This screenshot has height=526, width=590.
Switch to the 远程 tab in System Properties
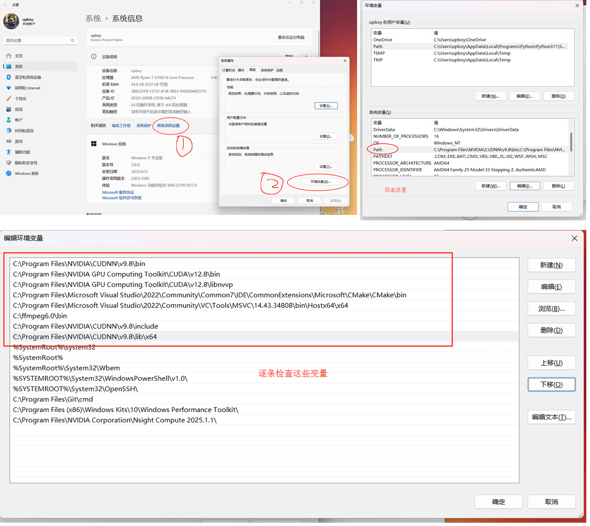click(x=279, y=70)
